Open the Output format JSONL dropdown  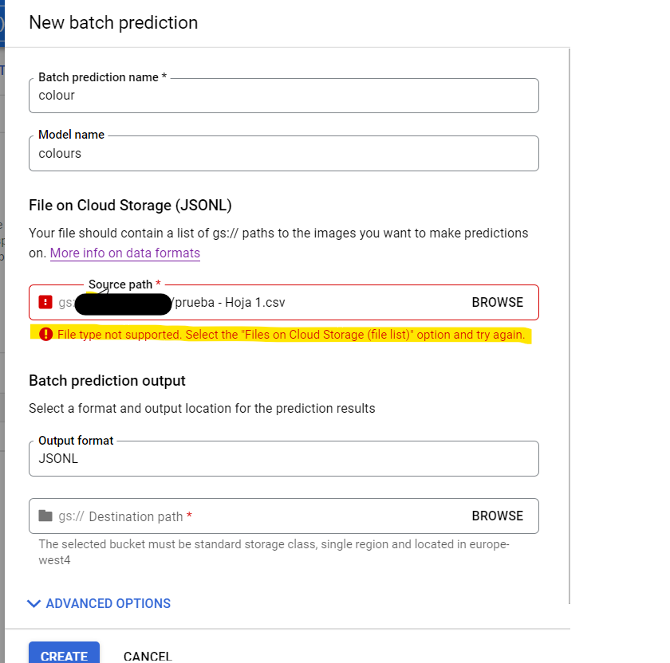(x=283, y=458)
